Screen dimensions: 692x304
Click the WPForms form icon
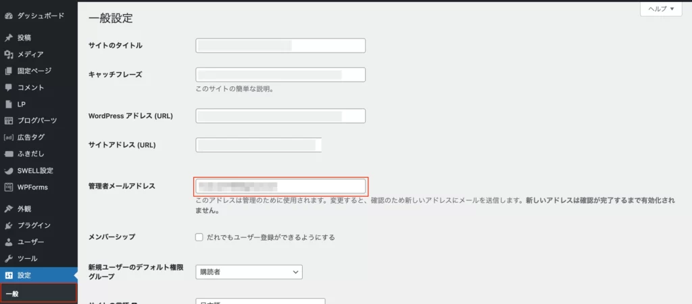(x=8, y=187)
